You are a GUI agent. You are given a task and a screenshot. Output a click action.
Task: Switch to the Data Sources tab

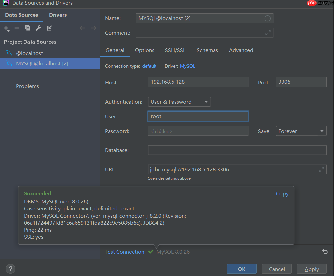22,15
